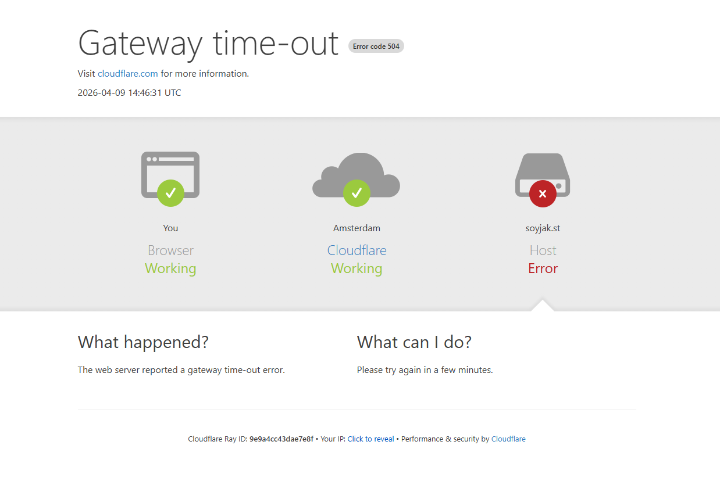Open the cloudflare.com link

128,74
